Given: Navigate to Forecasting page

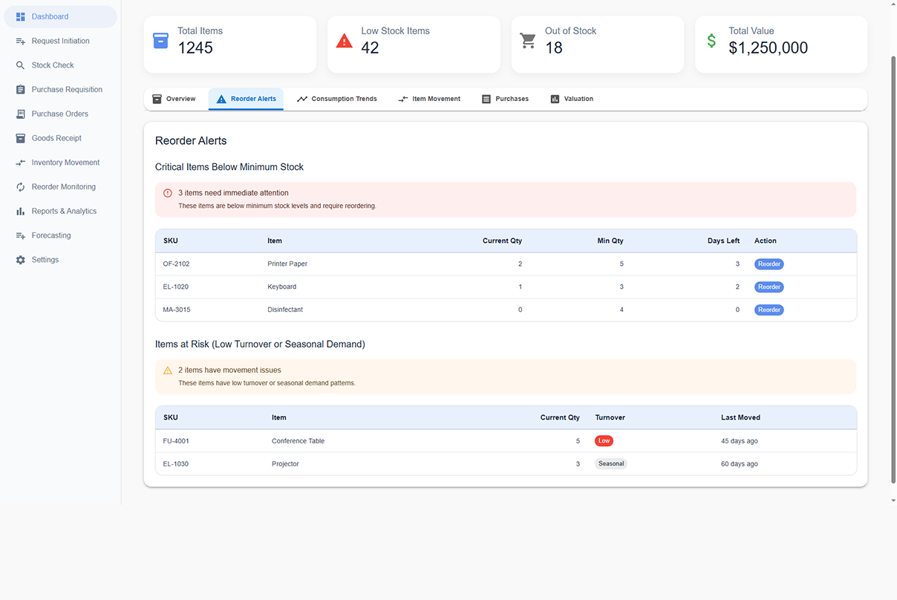Looking at the screenshot, I should (x=61, y=235).
